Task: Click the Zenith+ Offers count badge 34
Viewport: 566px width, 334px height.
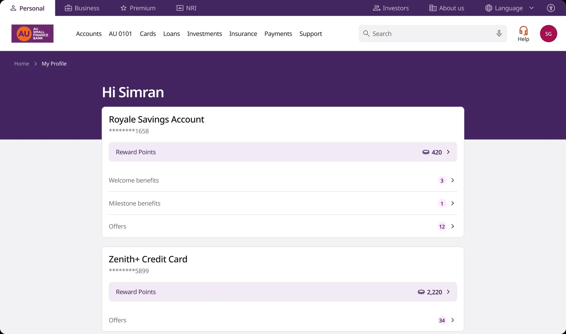Action: pyautogui.click(x=442, y=320)
